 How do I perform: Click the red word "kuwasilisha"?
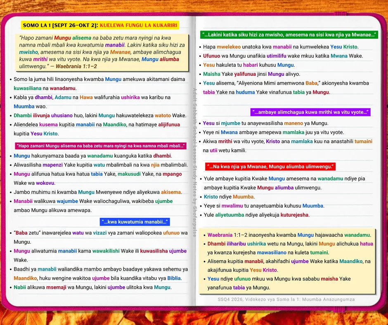click(x=154, y=251)
